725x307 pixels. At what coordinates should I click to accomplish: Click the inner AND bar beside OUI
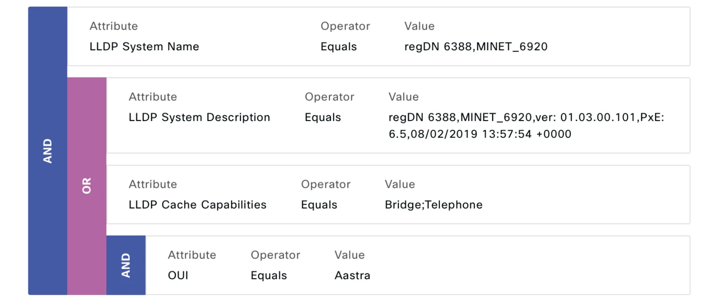coord(126,265)
